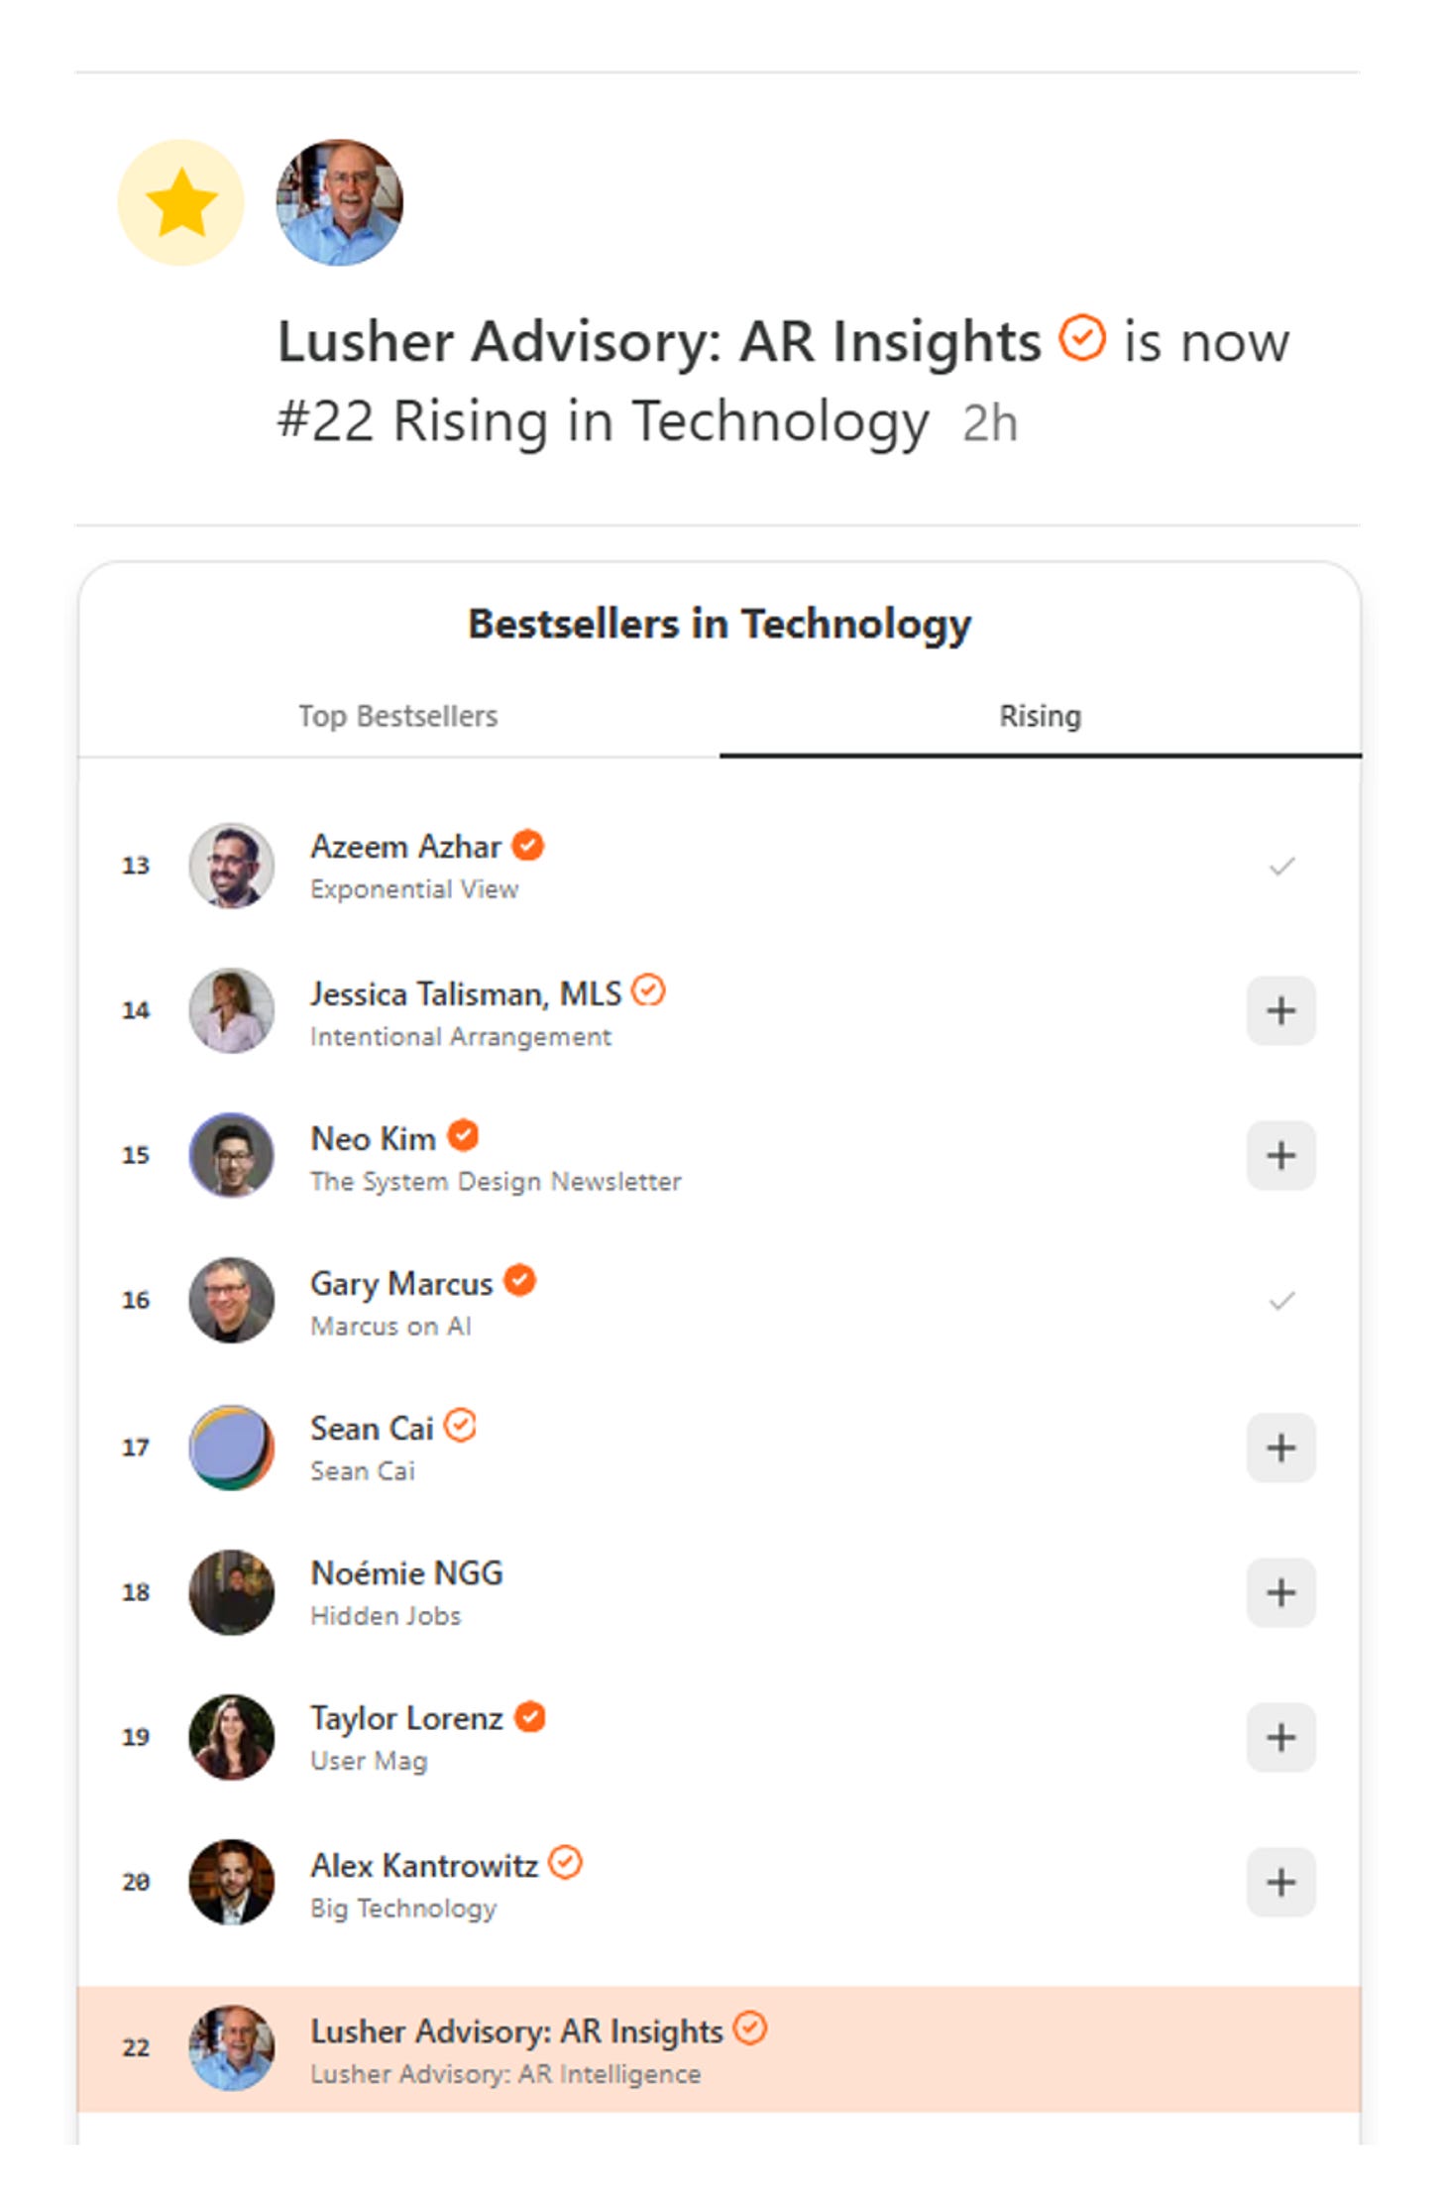Select highlighted Lusher Advisory rank 22 row
The height and width of the screenshot is (2207, 1443).
pyautogui.click(x=720, y=2048)
